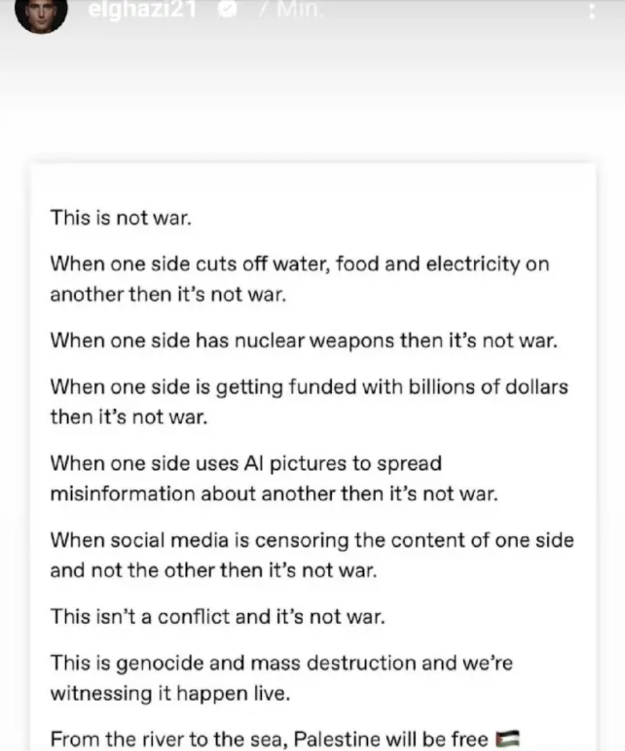This screenshot has width=625, height=751.
Task: Click the 'This isn't a conflict' sentence
Action: (218, 616)
